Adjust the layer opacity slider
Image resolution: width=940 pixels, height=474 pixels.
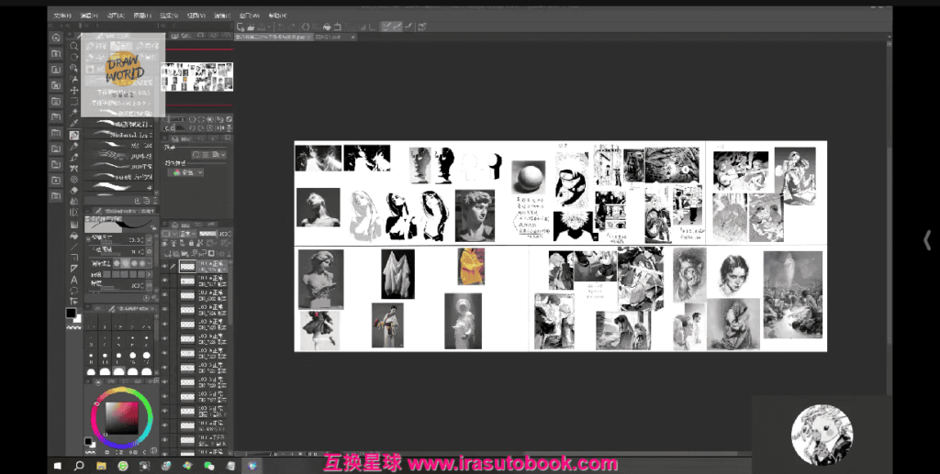tap(208, 234)
